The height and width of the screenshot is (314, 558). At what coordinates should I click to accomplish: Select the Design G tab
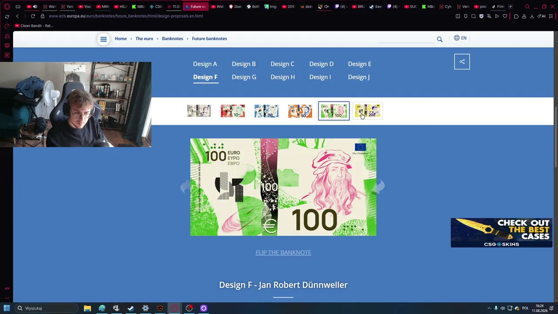(x=244, y=77)
